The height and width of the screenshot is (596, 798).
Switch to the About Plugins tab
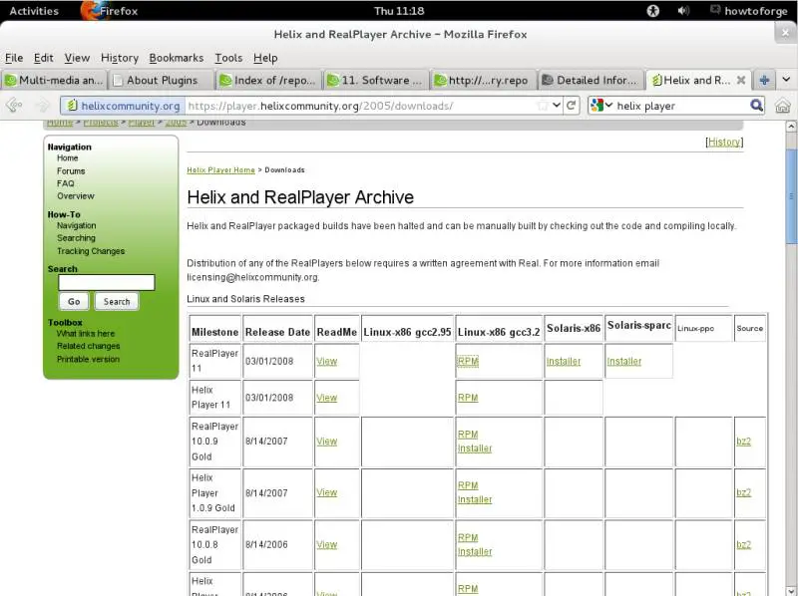[x=161, y=80]
